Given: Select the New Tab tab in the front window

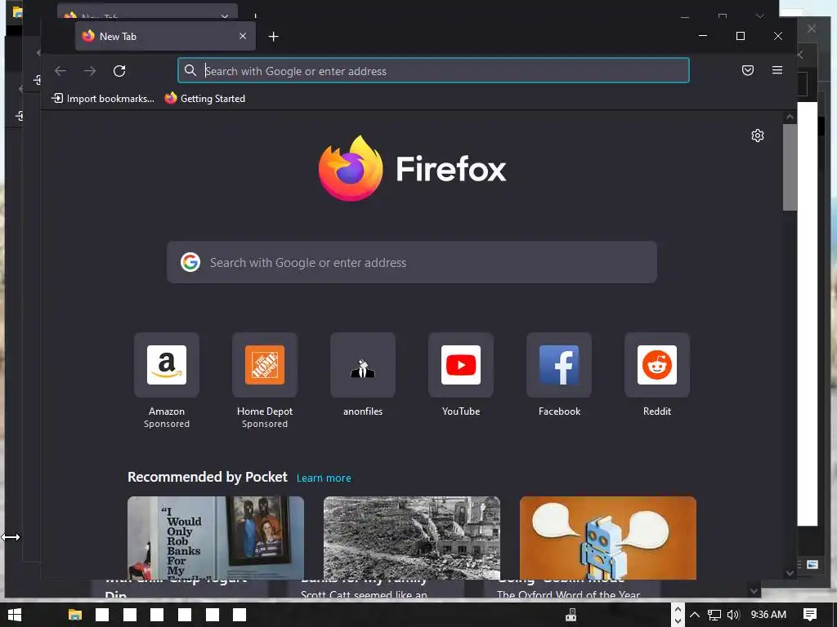Looking at the screenshot, I should click(x=165, y=36).
